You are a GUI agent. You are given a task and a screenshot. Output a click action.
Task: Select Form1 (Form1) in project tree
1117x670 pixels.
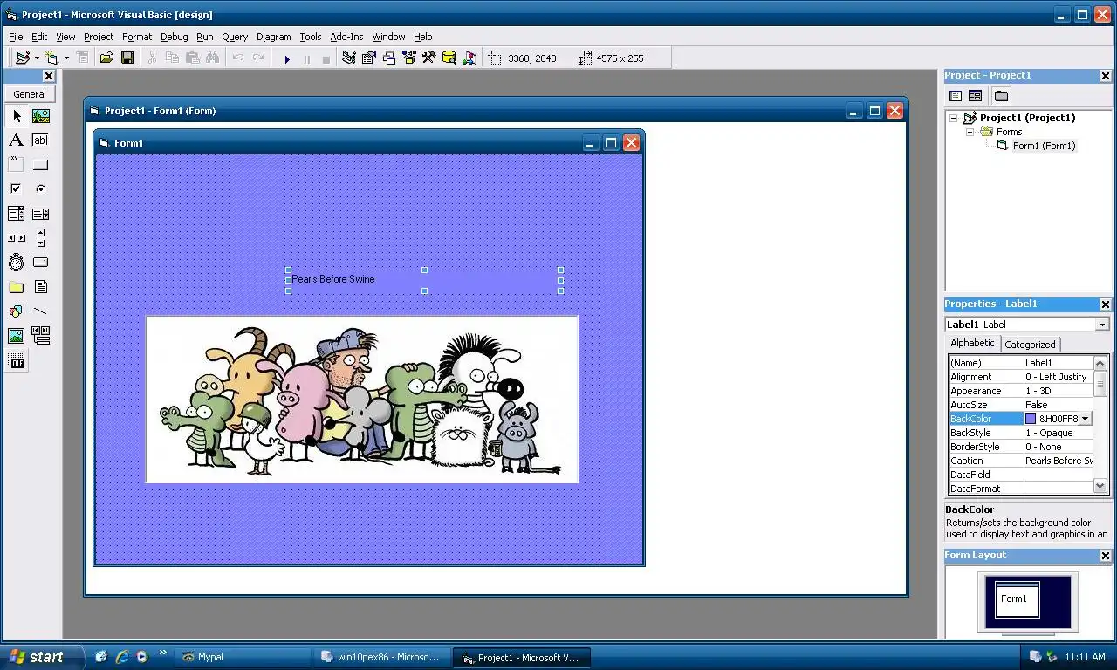pyautogui.click(x=1044, y=146)
